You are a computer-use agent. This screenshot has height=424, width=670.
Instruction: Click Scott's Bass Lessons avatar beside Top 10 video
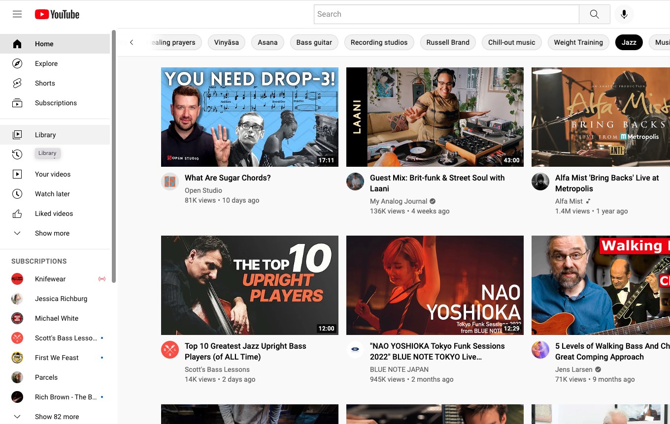(x=170, y=350)
